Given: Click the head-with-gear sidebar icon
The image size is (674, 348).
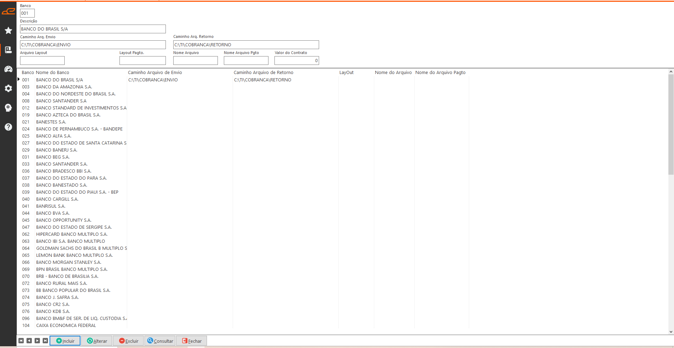Looking at the screenshot, I should pos(8,108).
